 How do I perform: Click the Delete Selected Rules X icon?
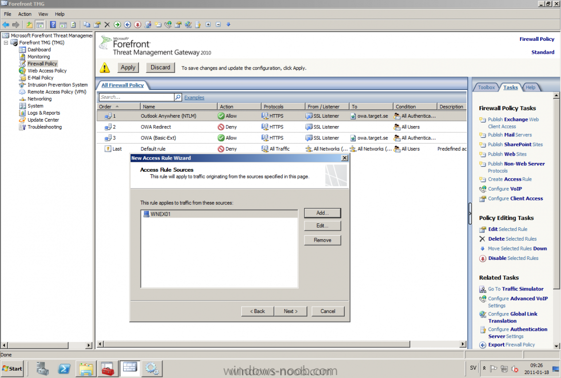(x=482, y=239)
